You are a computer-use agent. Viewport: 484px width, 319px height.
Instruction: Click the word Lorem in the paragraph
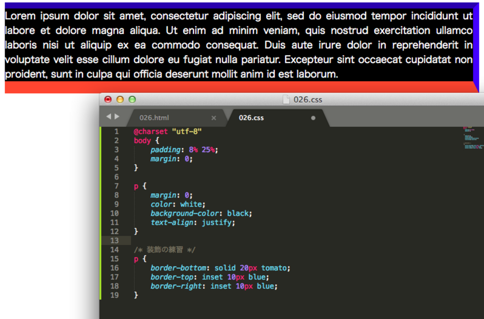(20, 16)
